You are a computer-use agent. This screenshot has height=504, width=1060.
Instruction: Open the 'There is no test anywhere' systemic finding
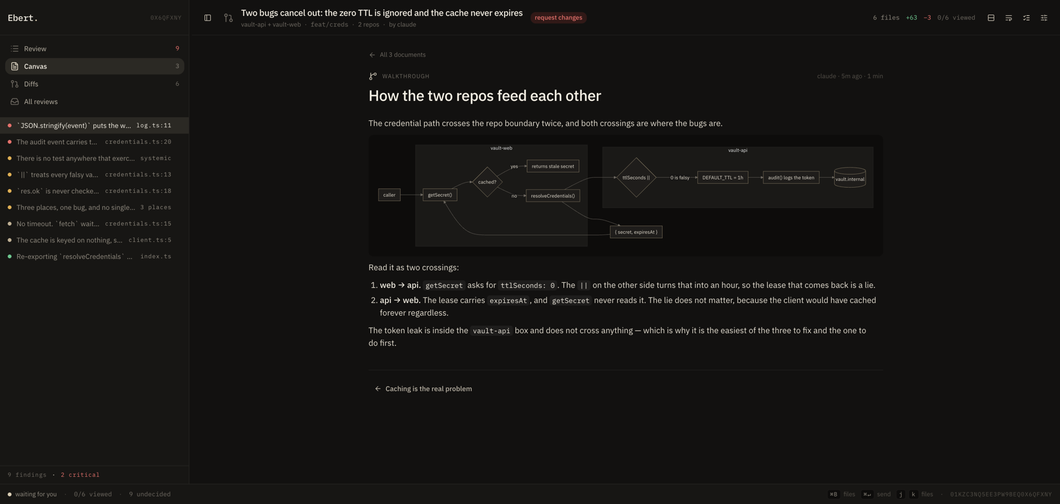coord(95,158)
